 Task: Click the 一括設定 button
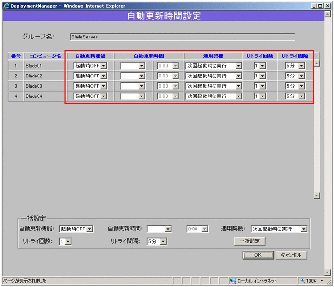[x=250, y=241]
